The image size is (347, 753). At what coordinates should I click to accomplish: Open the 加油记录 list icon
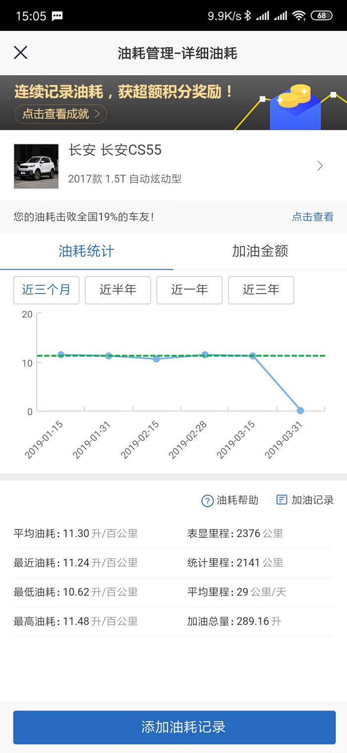(x=282, y=500)
